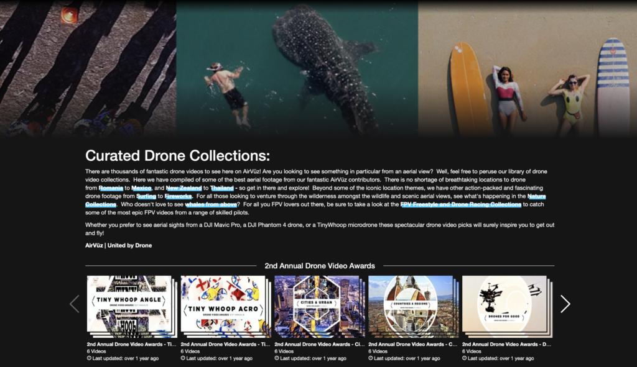Click the 'whales from above' link

pos(210,204)
